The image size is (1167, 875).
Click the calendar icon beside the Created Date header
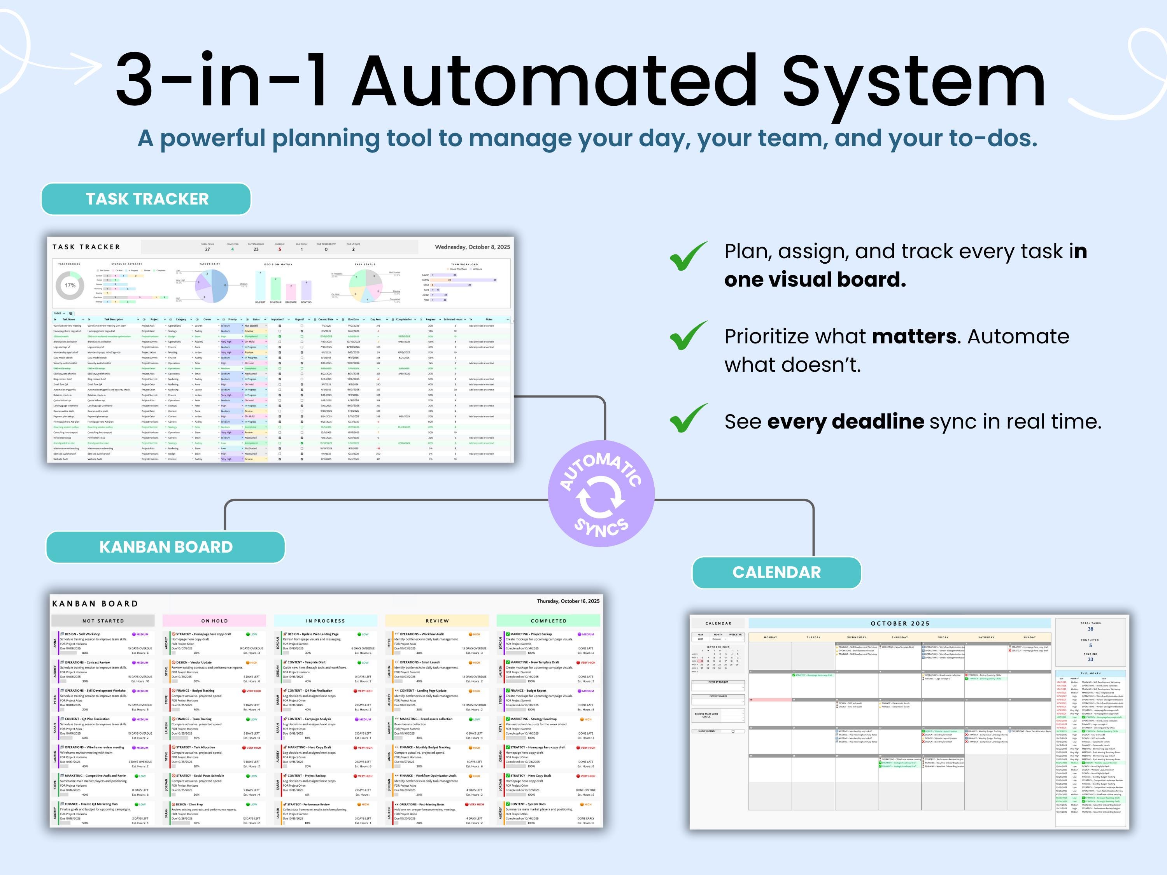(315, 320)
